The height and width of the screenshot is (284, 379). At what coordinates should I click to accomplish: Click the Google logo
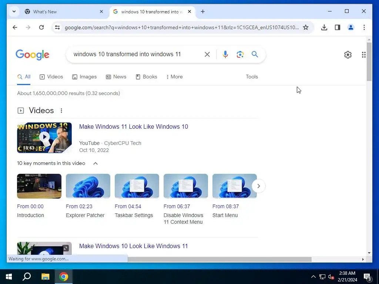coord(33,55)
